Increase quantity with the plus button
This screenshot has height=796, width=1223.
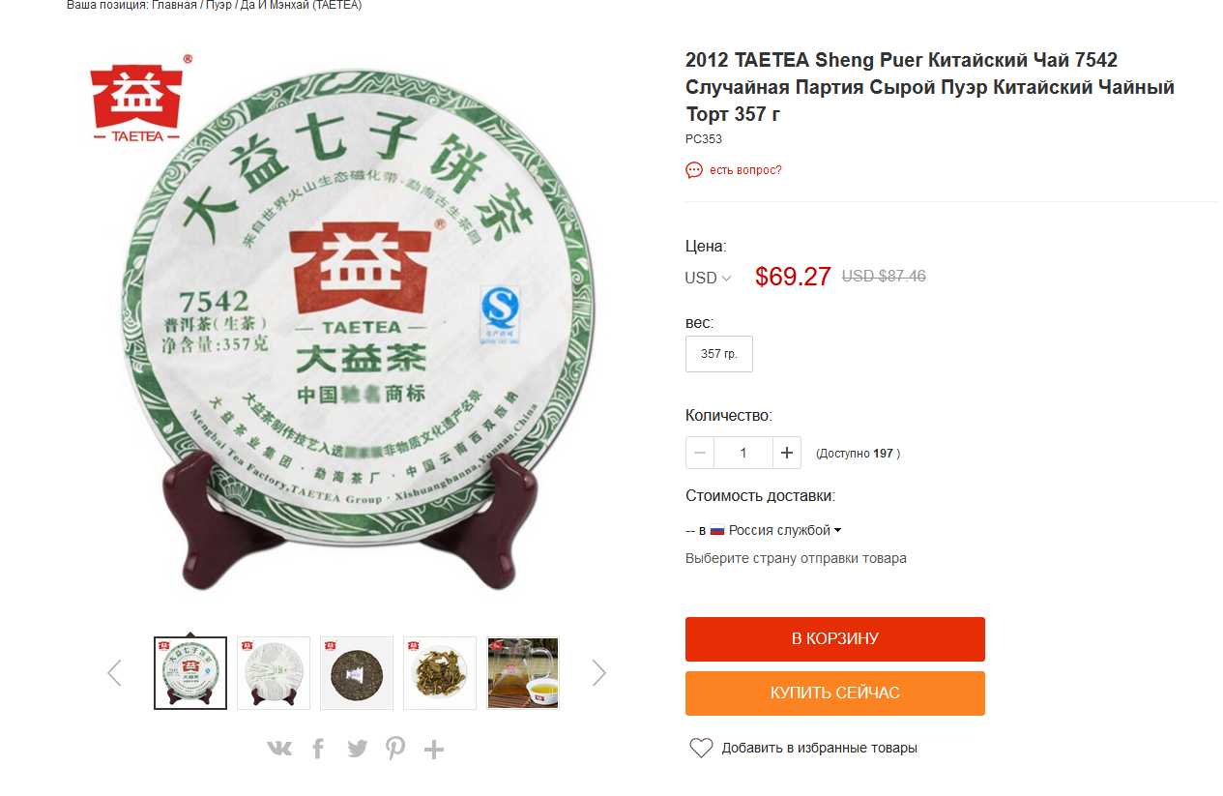coord(787,453)
